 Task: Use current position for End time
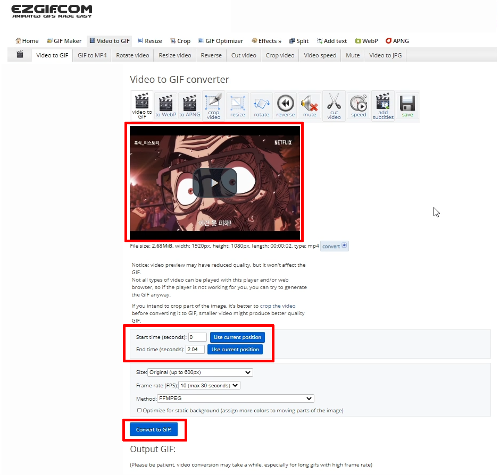pos(235,350)
